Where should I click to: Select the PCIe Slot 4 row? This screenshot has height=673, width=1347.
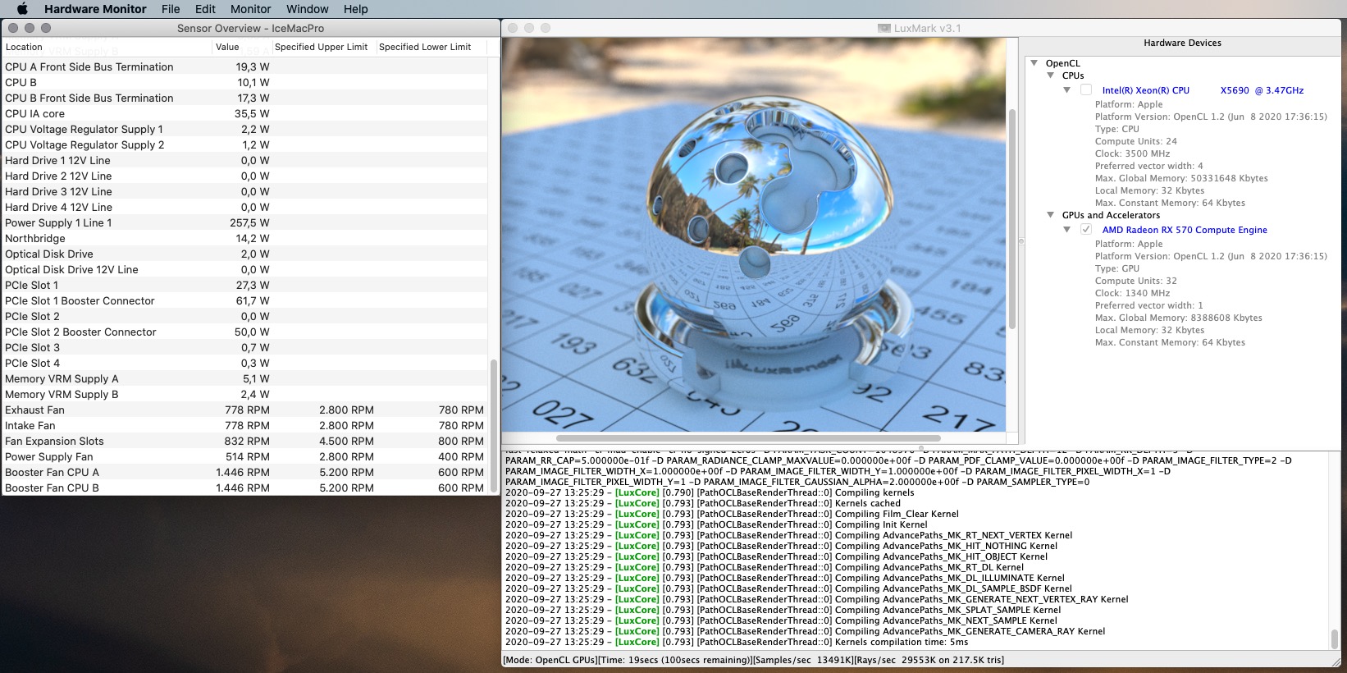(246, 363)
